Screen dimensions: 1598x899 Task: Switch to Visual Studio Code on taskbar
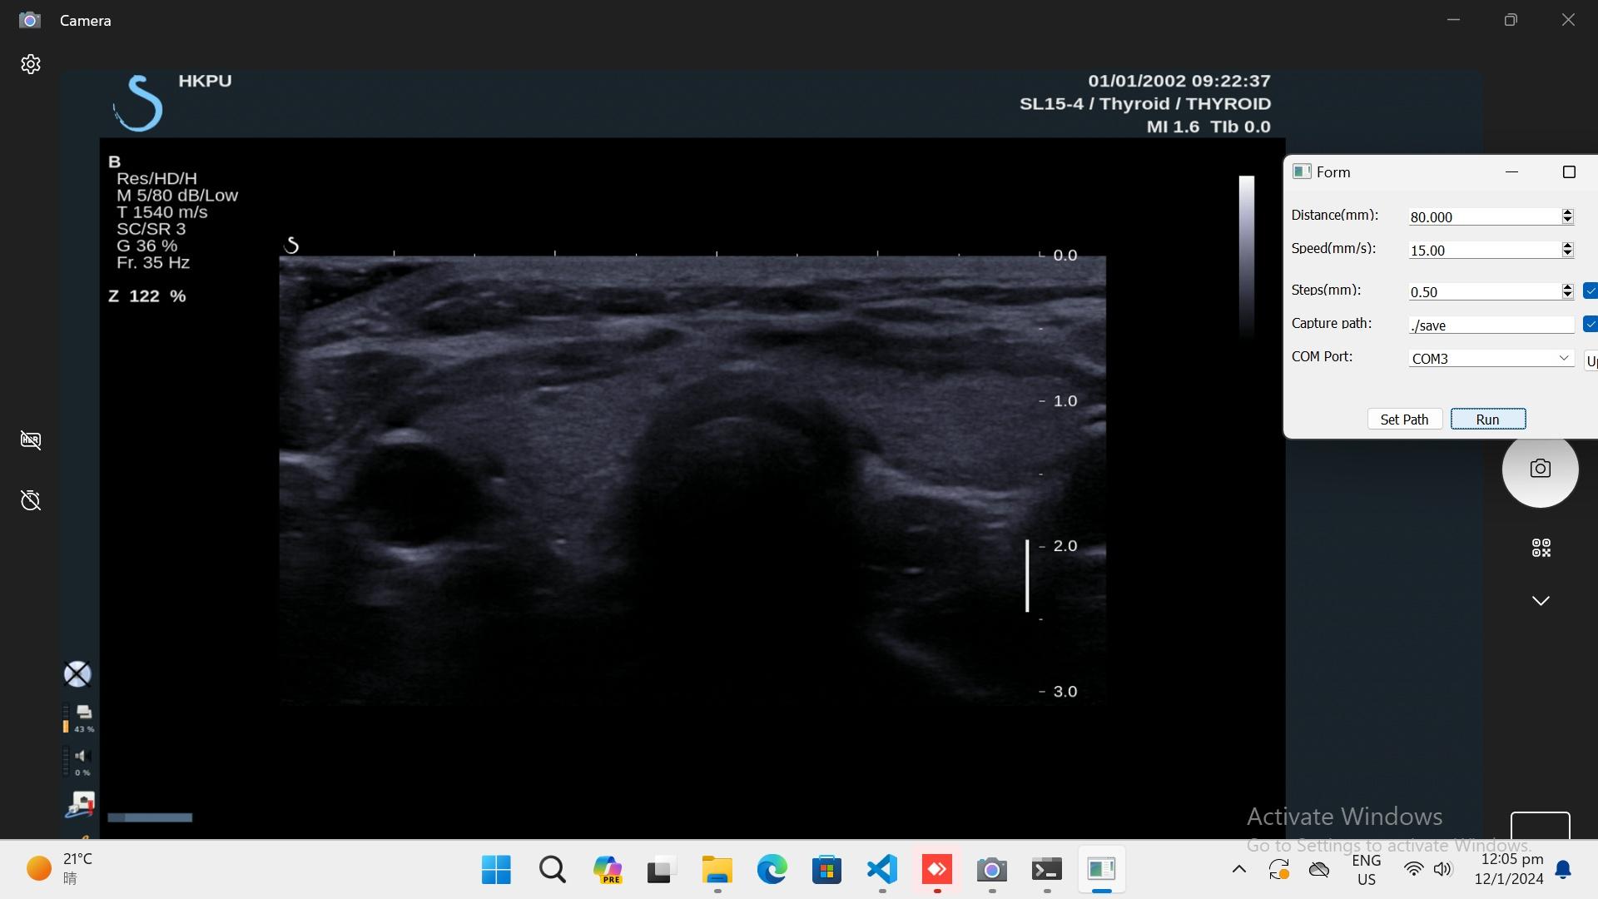click(882, 870)
